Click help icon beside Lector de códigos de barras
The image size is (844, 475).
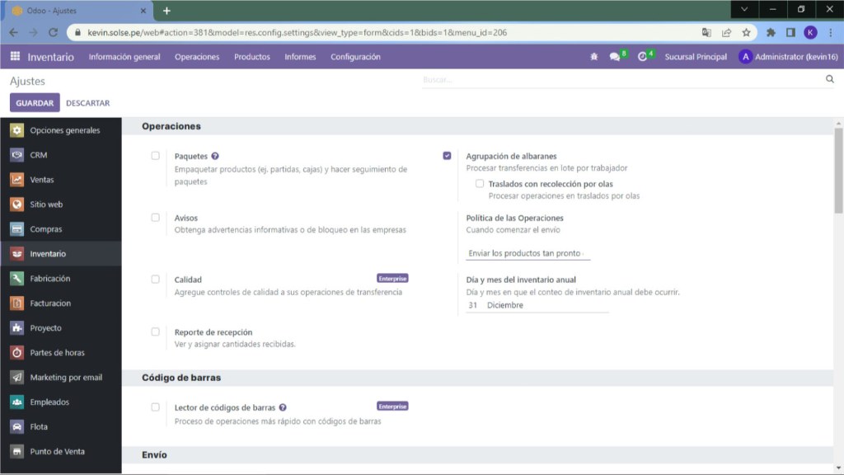[x=283, y=407]
